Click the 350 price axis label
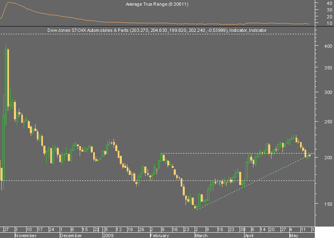The width and height of the screenshot is (334, 238). tap(328, 68)
